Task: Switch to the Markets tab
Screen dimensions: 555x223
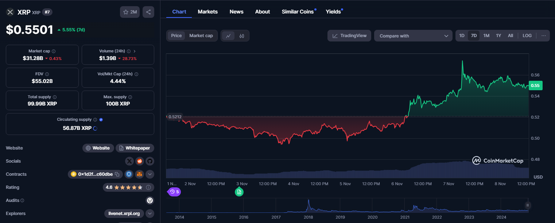Action: pyautogui.click(x=207, y=12)
